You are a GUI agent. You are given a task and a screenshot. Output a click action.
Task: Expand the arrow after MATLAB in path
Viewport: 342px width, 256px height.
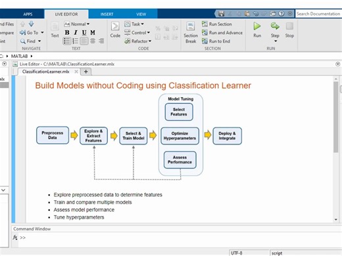(x=32, y=56)
